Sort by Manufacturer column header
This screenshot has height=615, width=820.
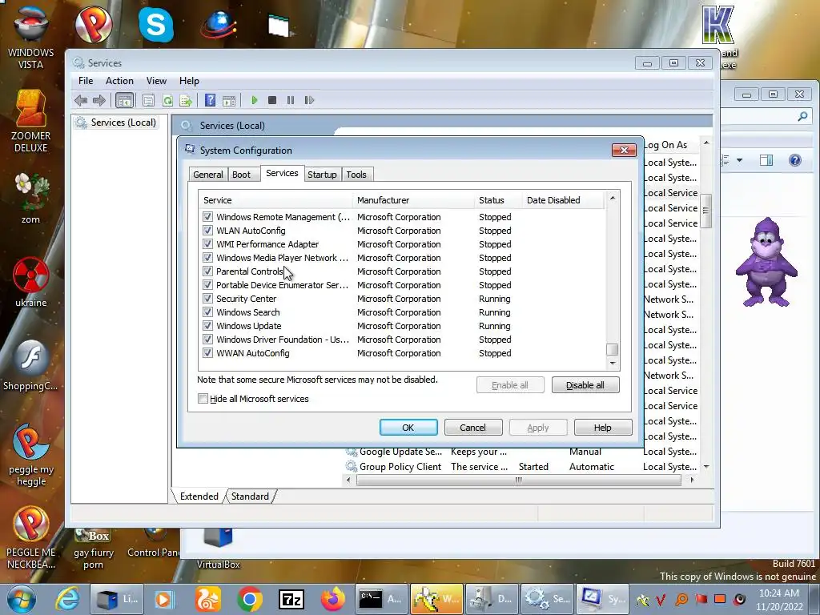point(414,199)
